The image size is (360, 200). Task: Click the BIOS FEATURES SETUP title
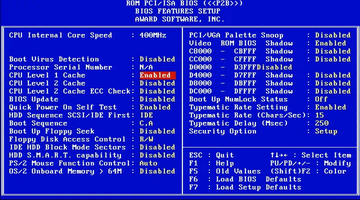177,11
